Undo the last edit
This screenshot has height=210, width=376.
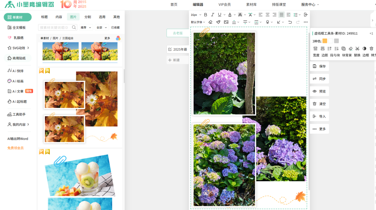[290, 22]
